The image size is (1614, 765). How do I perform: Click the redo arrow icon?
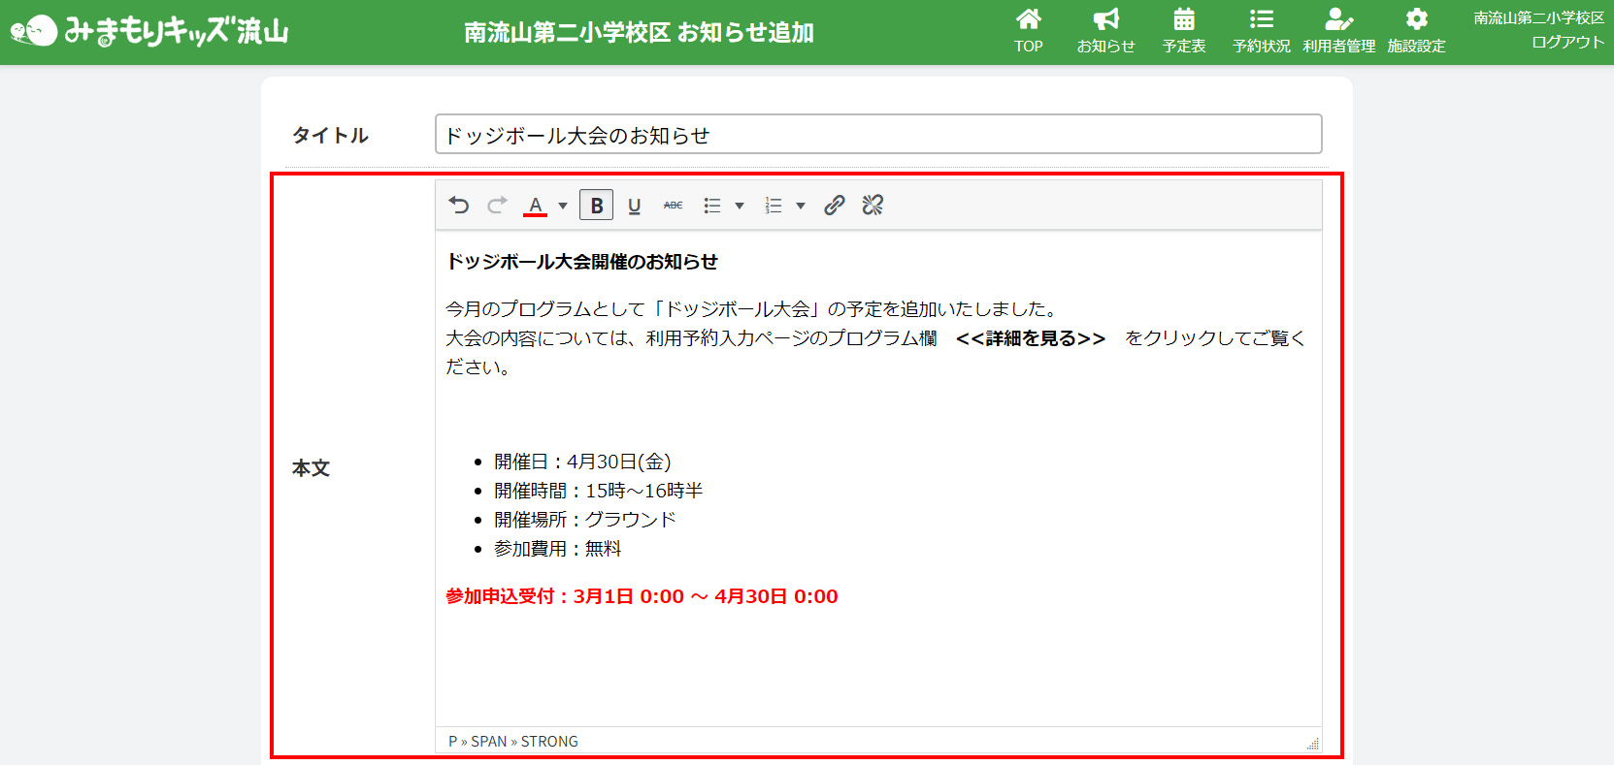[497, 206]
